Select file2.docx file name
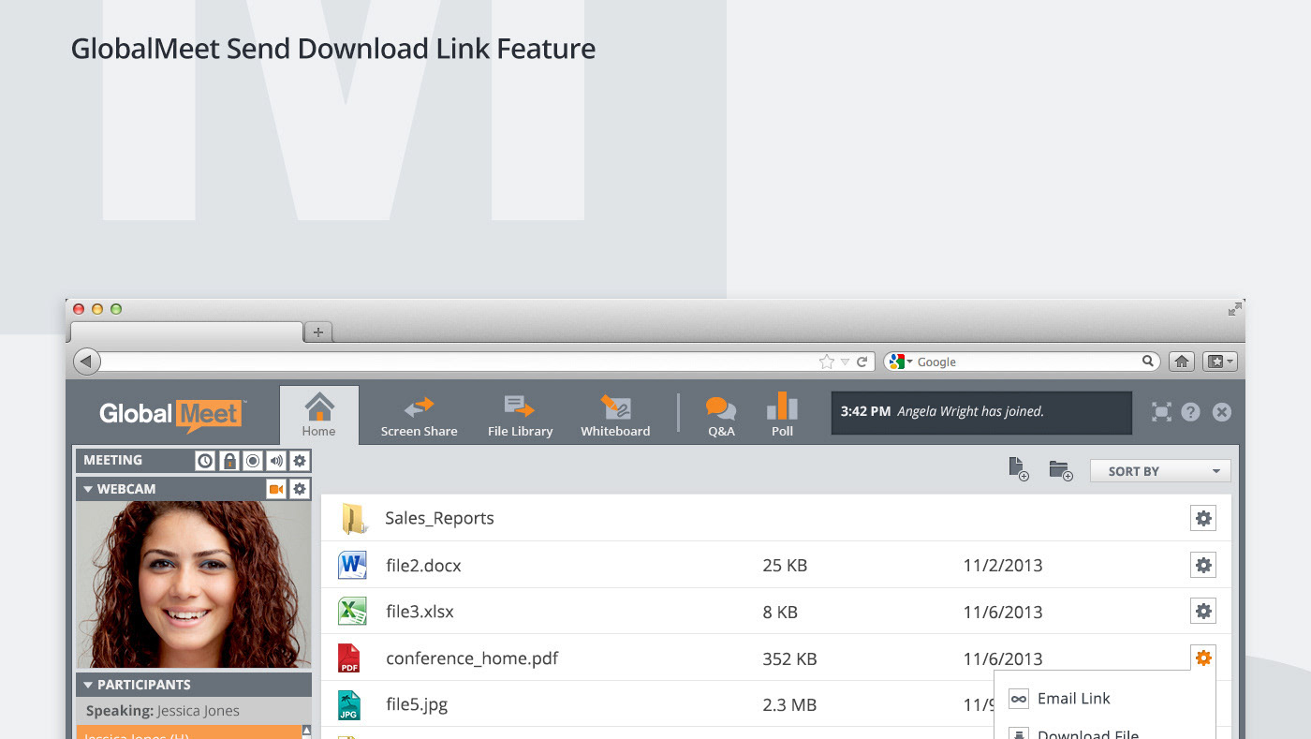Viewport: 1311px width, 739px height. [x=423, y=565]
